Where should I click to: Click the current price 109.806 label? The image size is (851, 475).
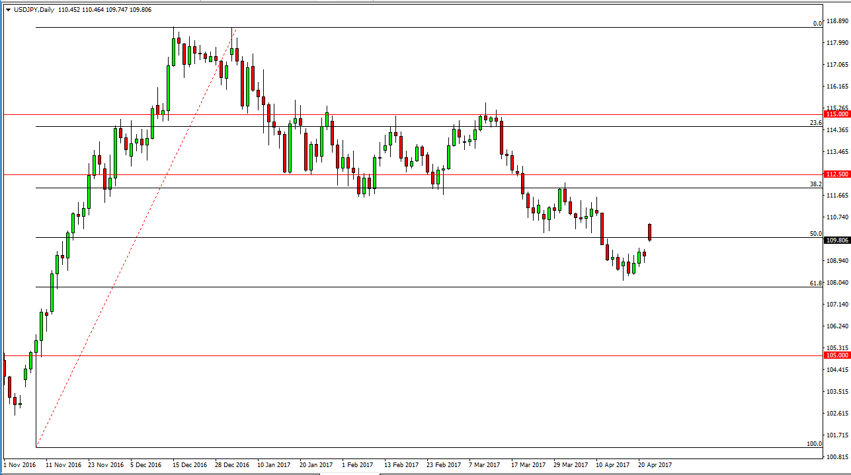coord(836,240)
